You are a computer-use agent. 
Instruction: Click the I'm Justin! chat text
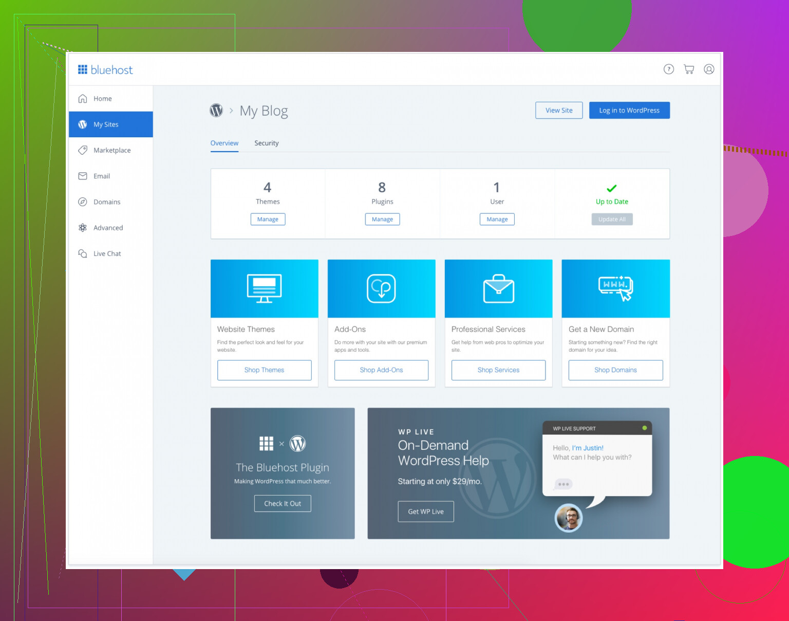pyautogui.click(x=588, y=448)
